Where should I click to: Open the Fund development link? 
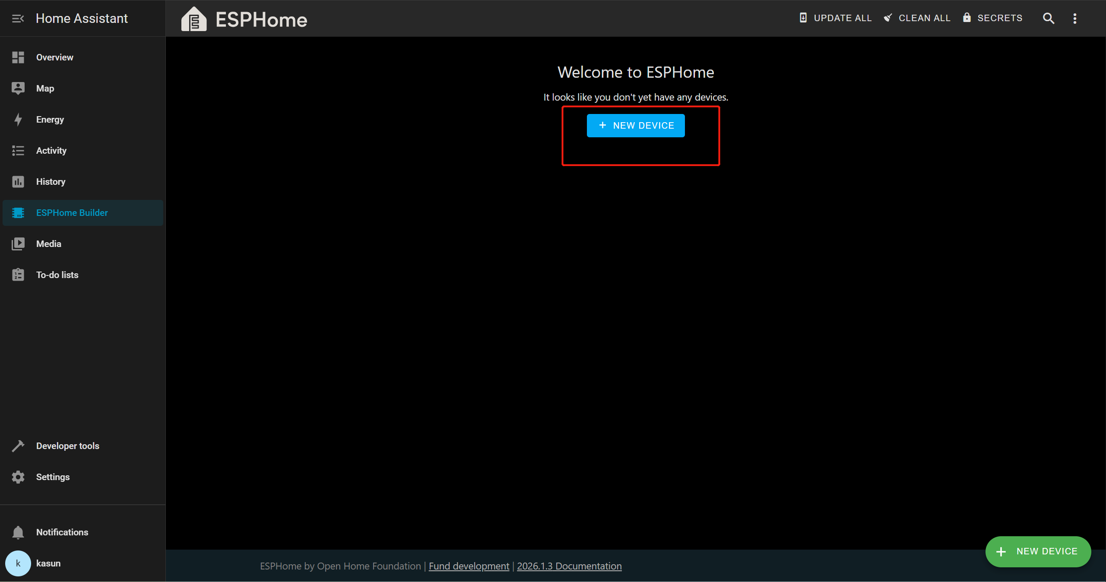pyautogui.click(x=469, y=566)
